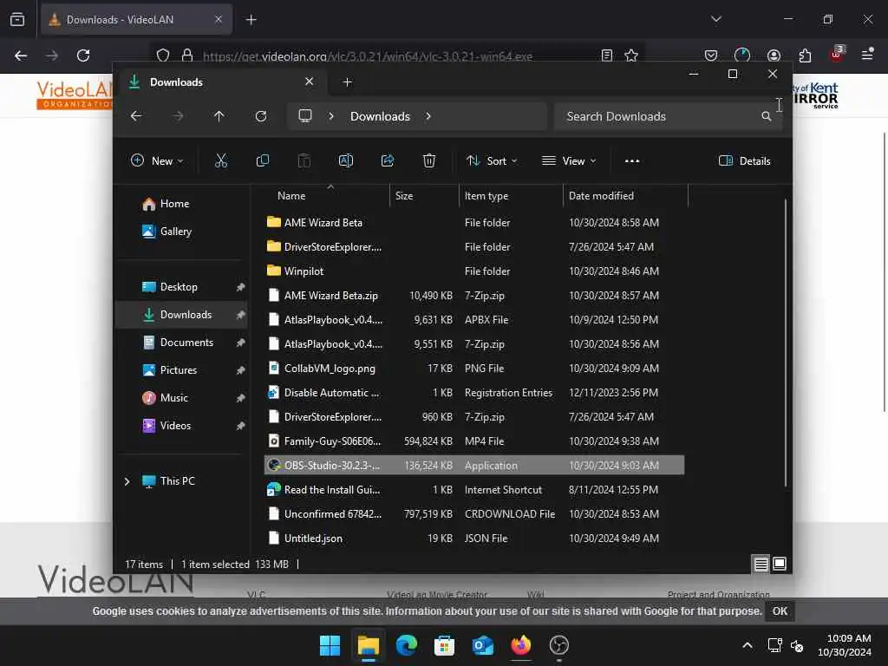Refresh the Downloads folder view
Image resolution: width=888 pixels, height=666 pixels.
[260, 116]
